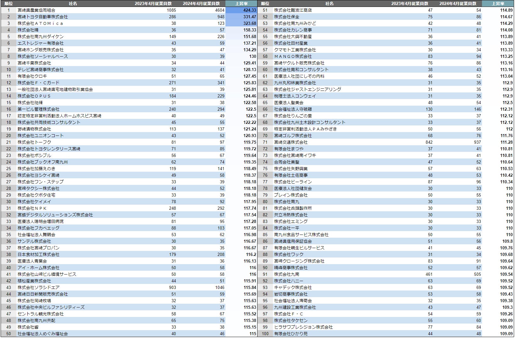The height and width of the screenshot is (338, 515).
Task: Select 株式会社トーフク in the ranking
Action: (34, 142)
